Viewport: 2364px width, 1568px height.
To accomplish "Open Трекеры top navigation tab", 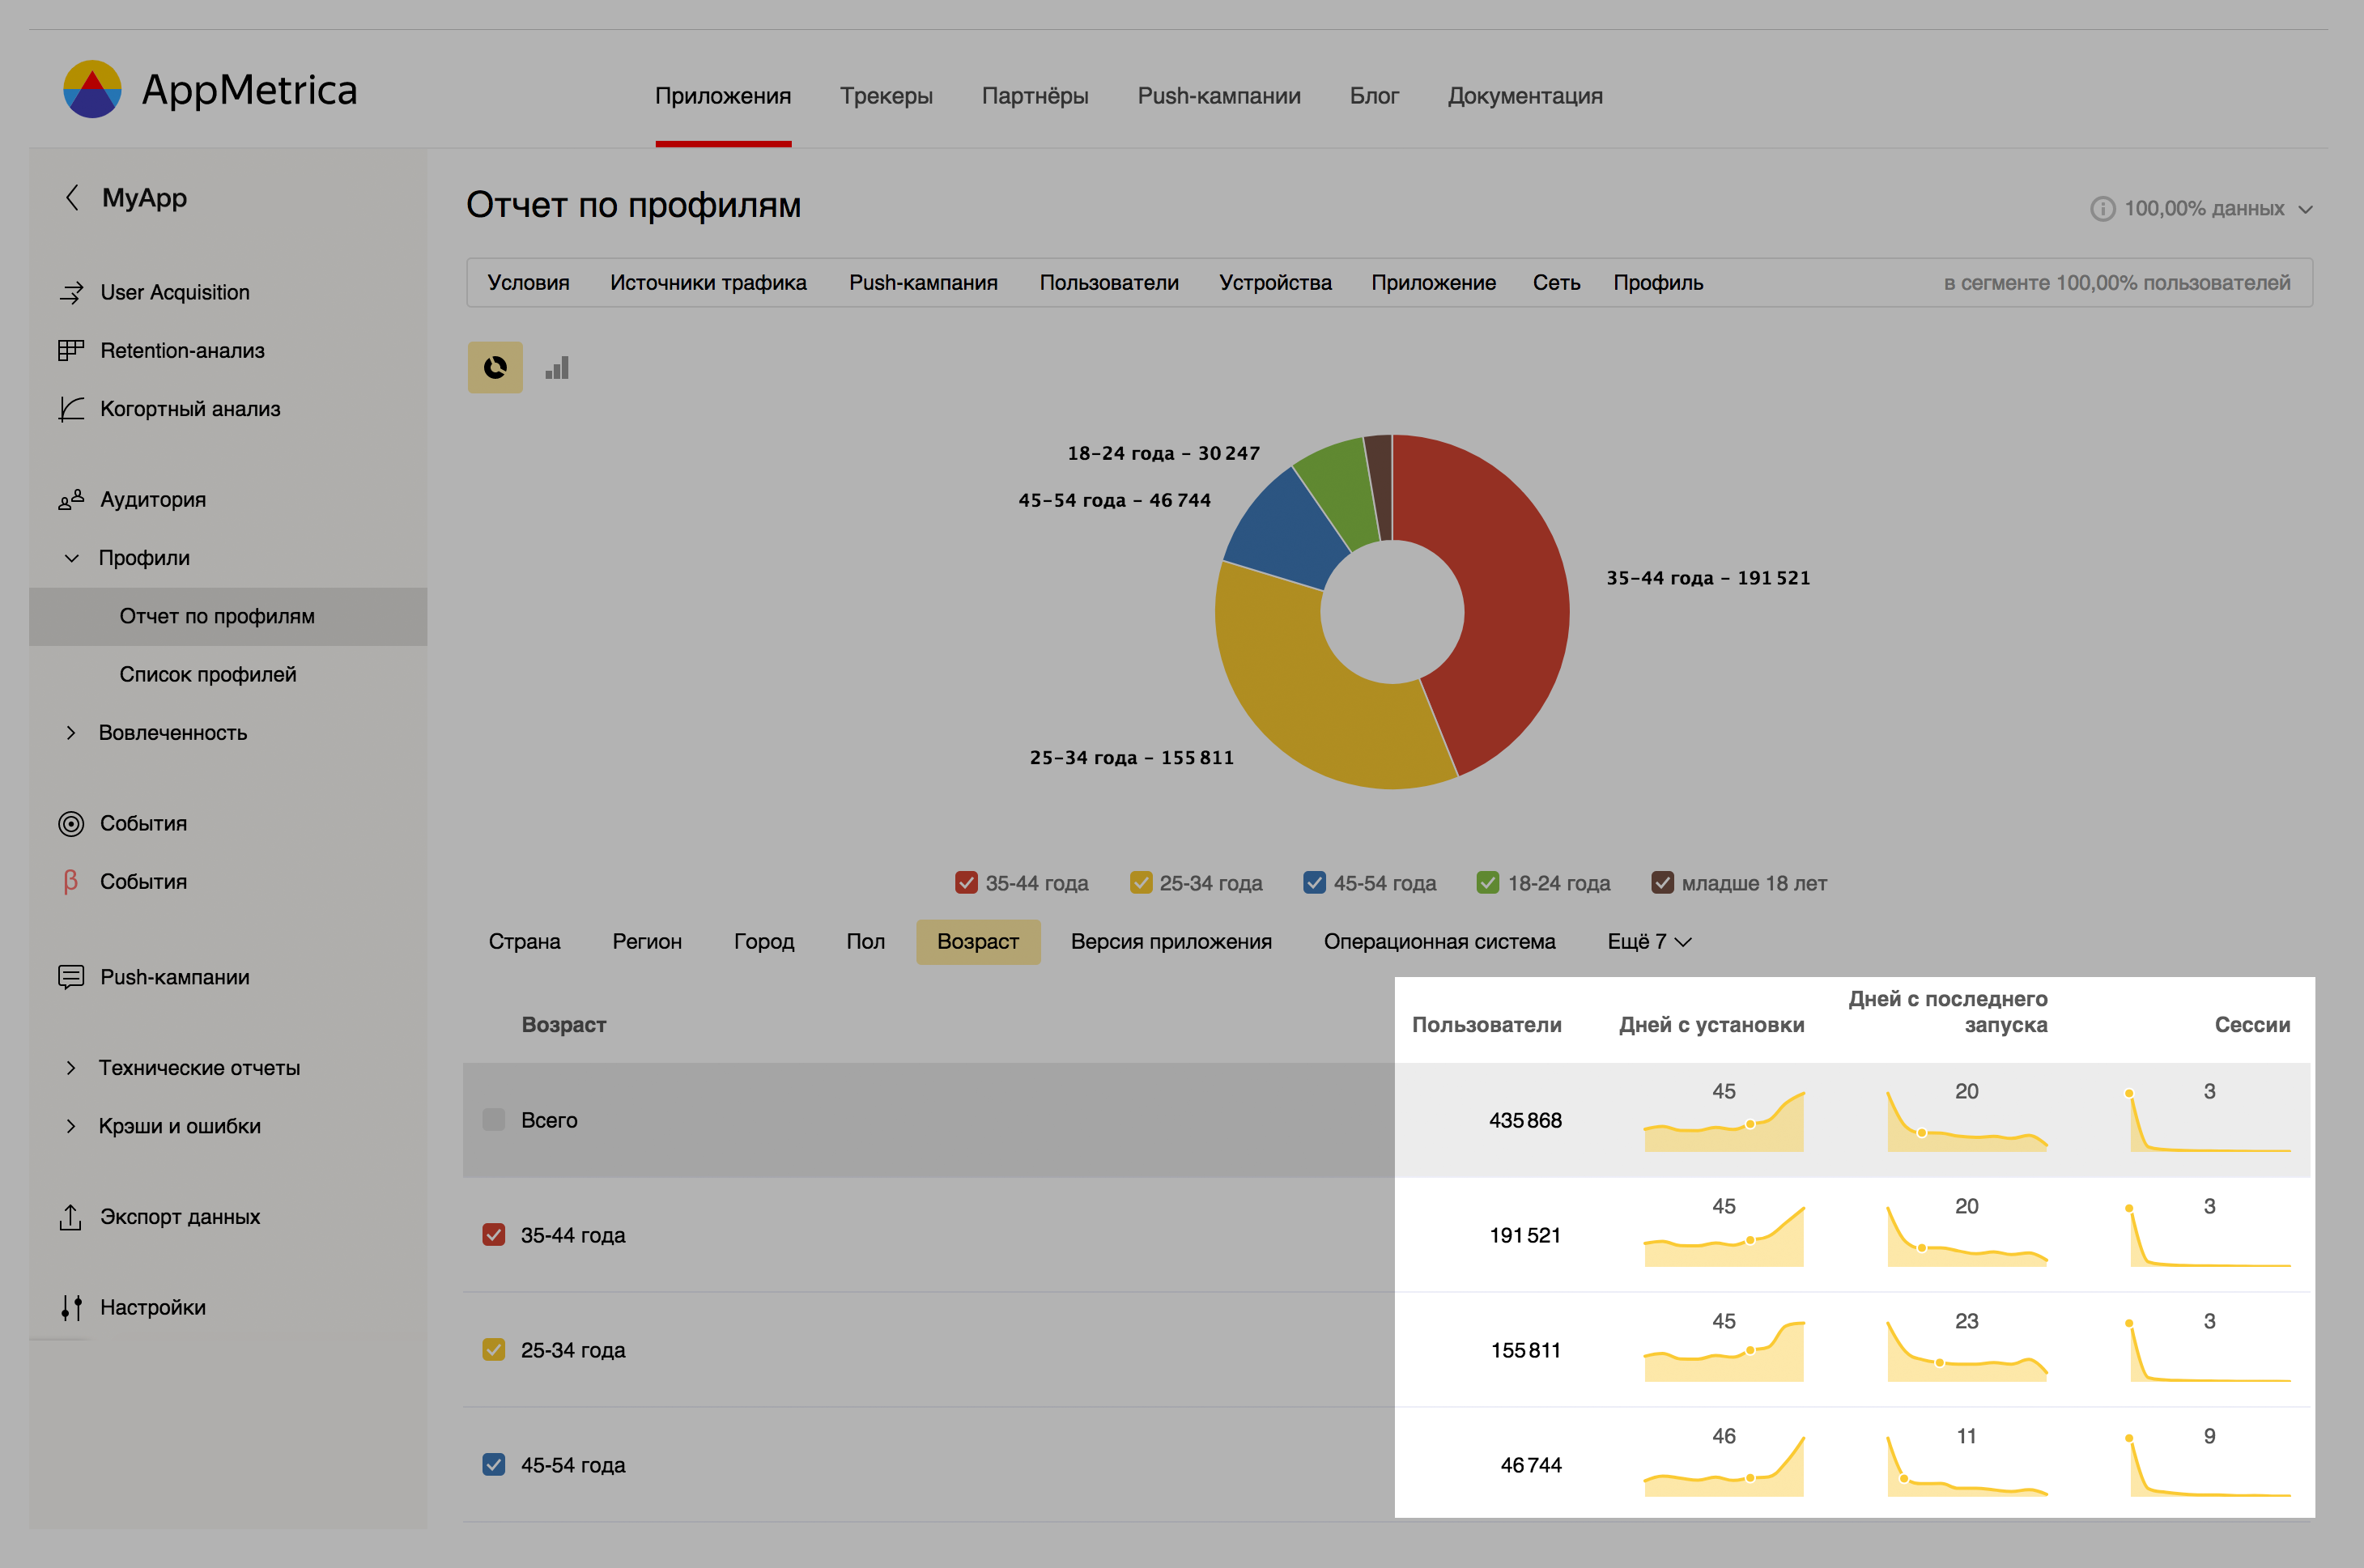I will coord(886,96).
